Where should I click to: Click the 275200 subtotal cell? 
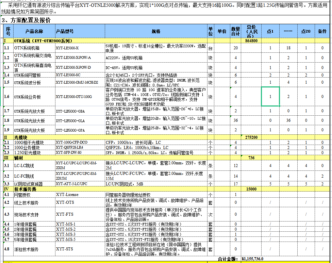251,137
